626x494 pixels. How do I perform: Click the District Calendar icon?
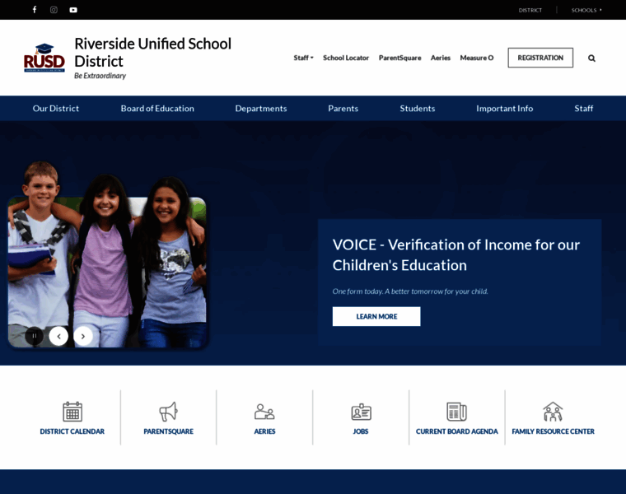(72, 412)
